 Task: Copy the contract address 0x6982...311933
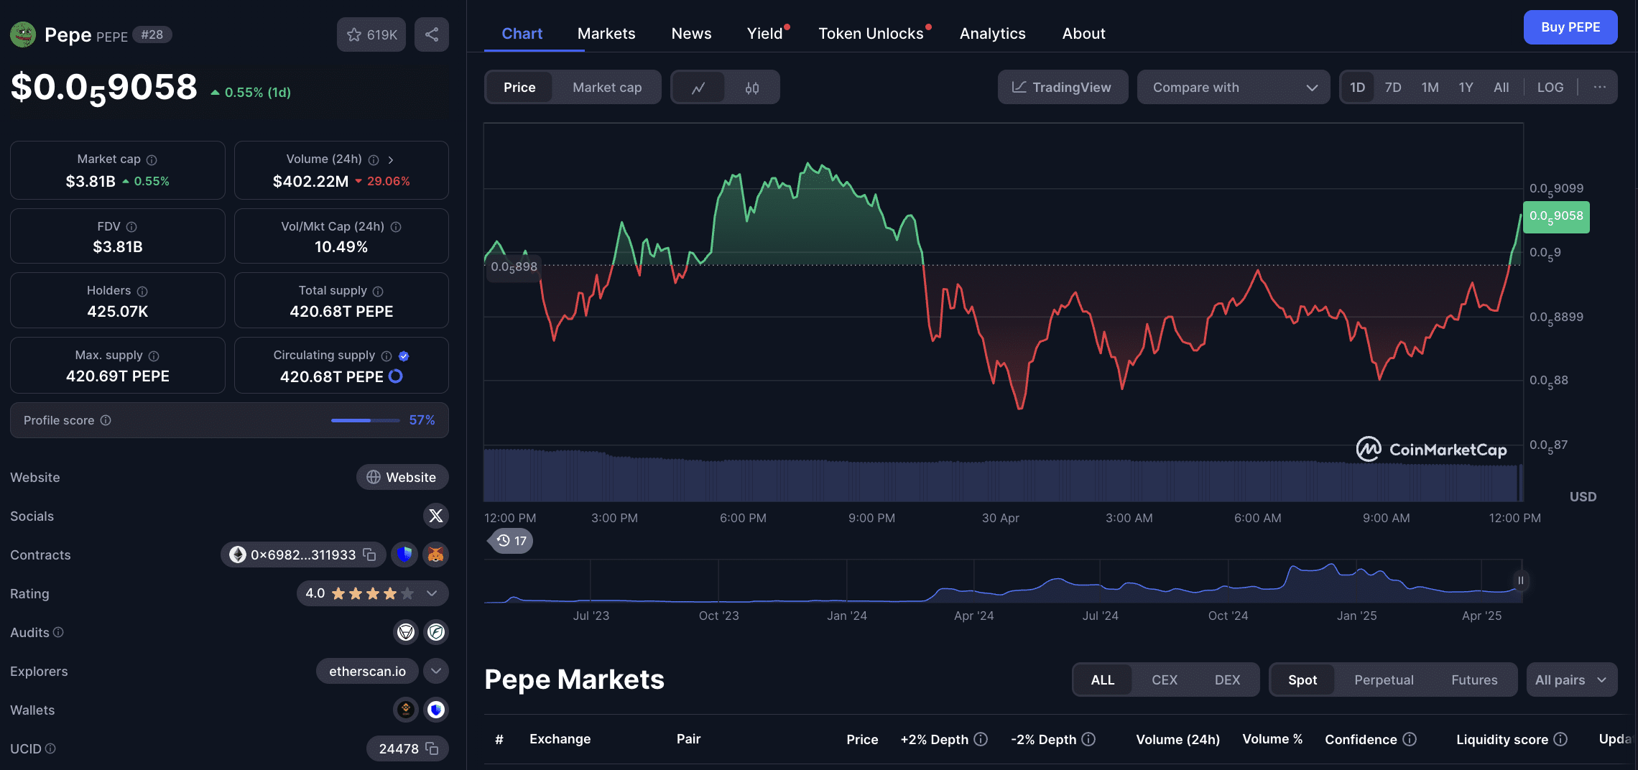(370, 555)
